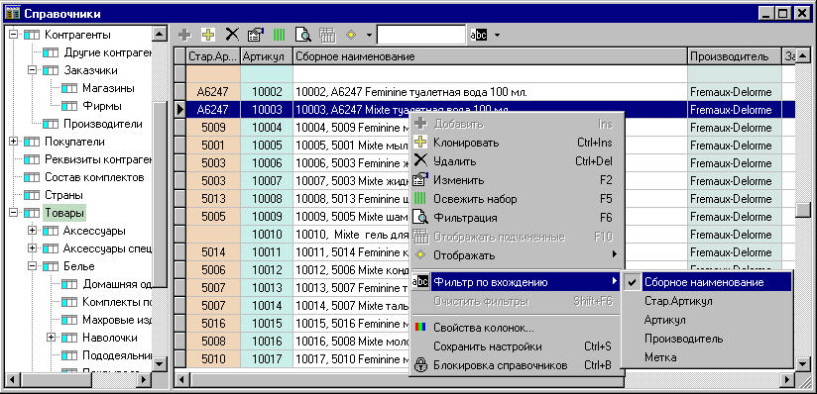Expand the Аксессуары спец tree node

[33, 248]
